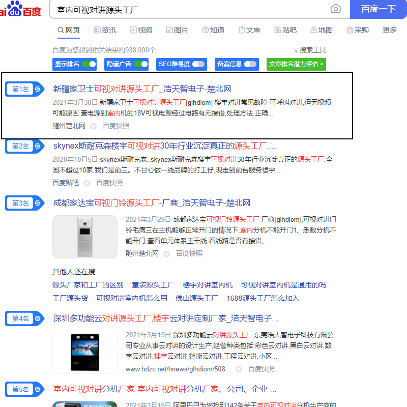Expand the arrow next to www.hdzc.net URL
407x407 pixels.
point(239,369)
